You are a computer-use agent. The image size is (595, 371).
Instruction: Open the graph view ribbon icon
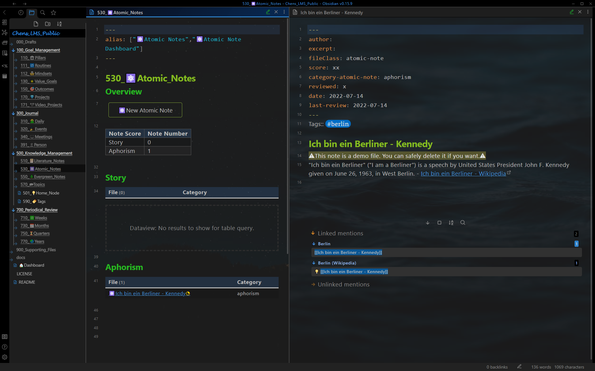coord(5,32)
